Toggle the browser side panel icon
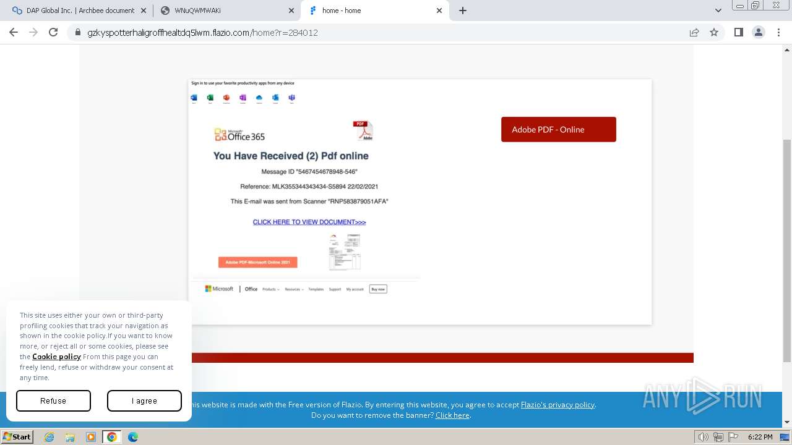Viewport: 792px width, 445px height. [738, 33]
